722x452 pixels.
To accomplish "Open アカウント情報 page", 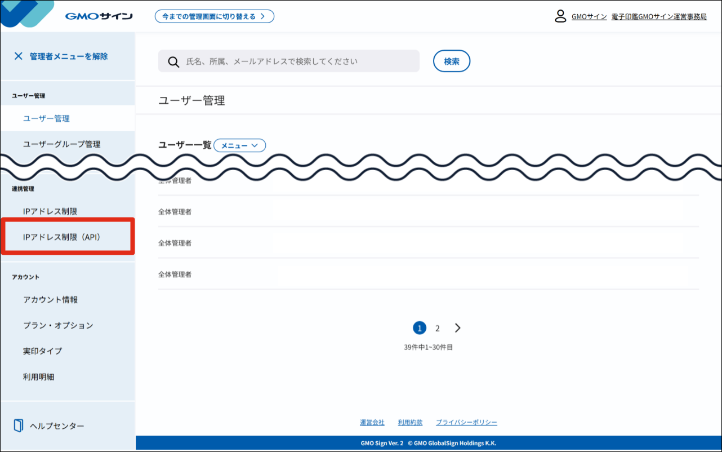I will pyautogui.click(x=50, y=299).
